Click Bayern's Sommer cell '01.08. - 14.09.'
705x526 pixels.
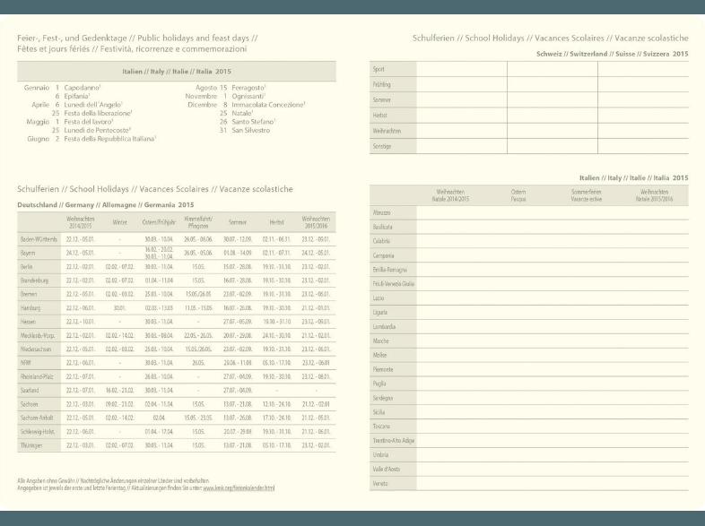click(238, 254)
